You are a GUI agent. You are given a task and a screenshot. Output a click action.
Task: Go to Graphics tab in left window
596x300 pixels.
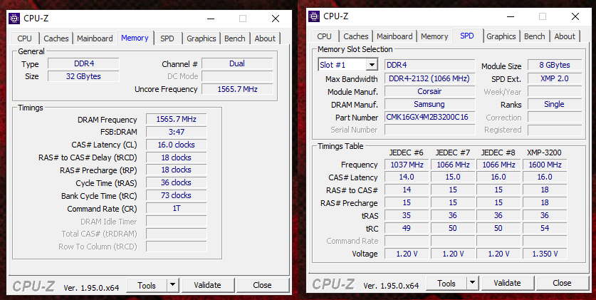(201, 38)
